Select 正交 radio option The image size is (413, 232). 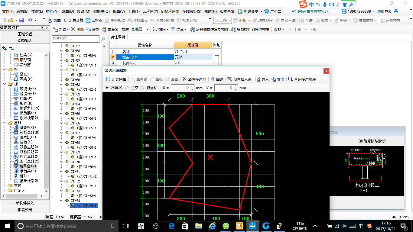point(127,88)
